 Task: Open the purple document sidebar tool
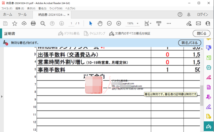click(209, 87)
